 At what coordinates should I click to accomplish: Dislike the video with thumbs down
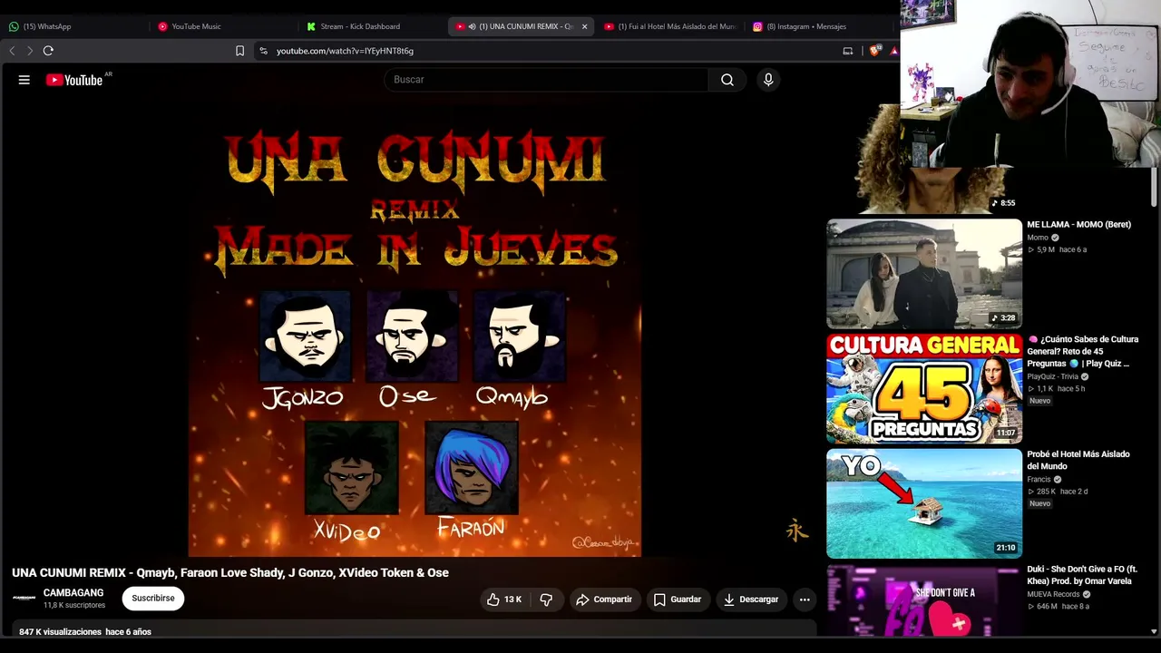(546, 599)
